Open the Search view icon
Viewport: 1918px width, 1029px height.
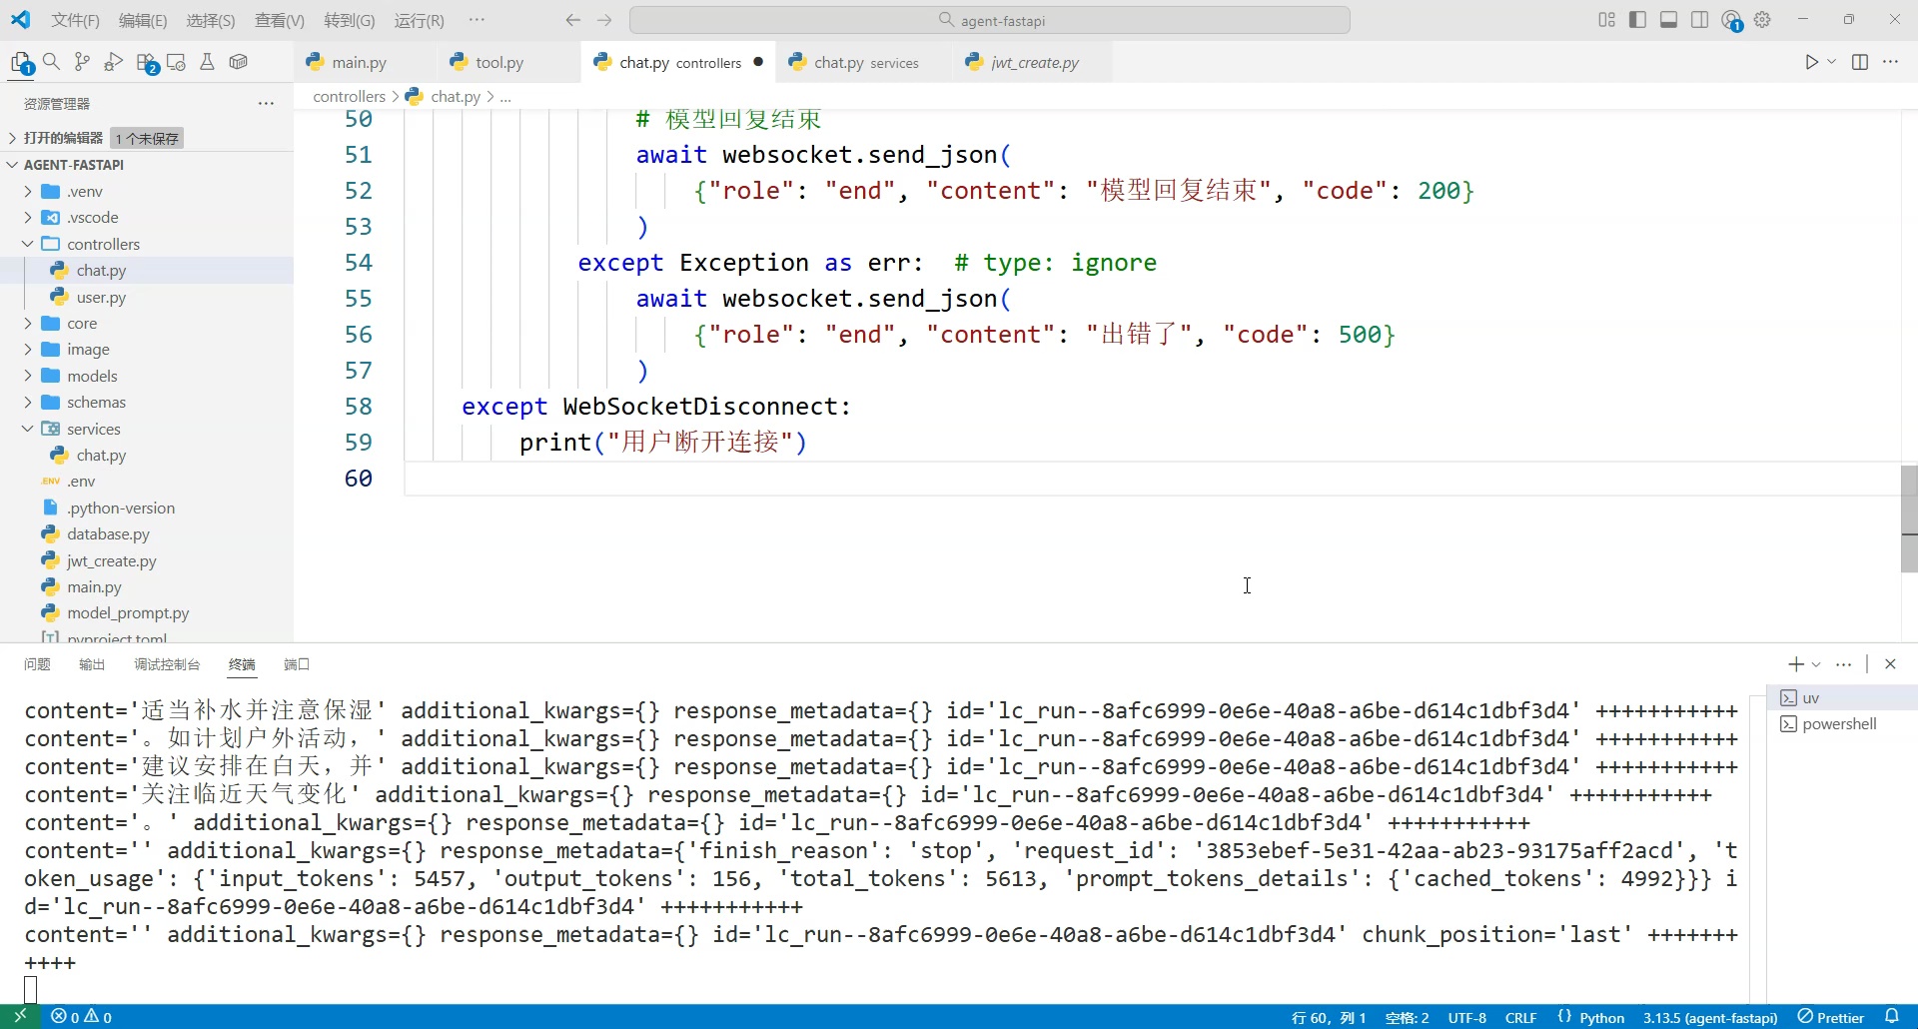click(x=52, y=62)
